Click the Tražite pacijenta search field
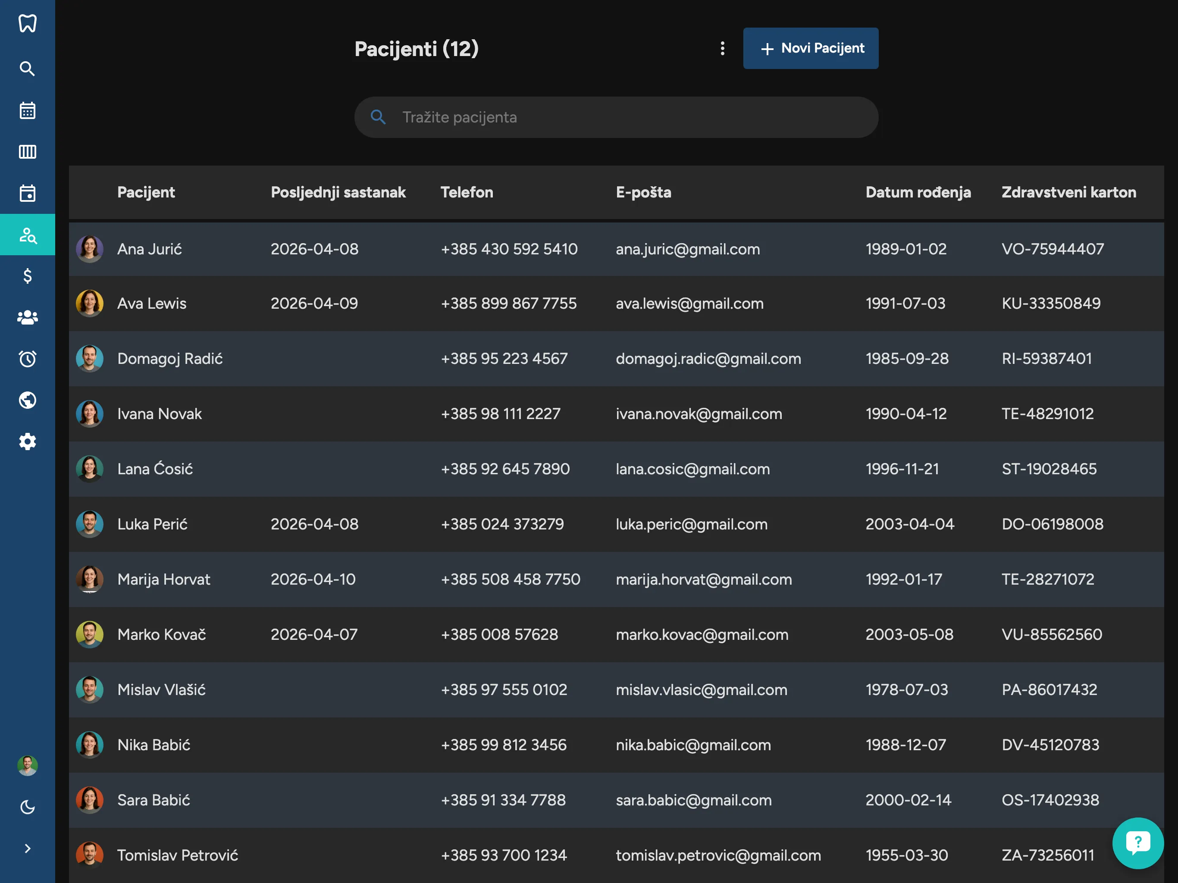Image resolution: width=1178 pixels, height=883 pixels. [x=616, y=117]
